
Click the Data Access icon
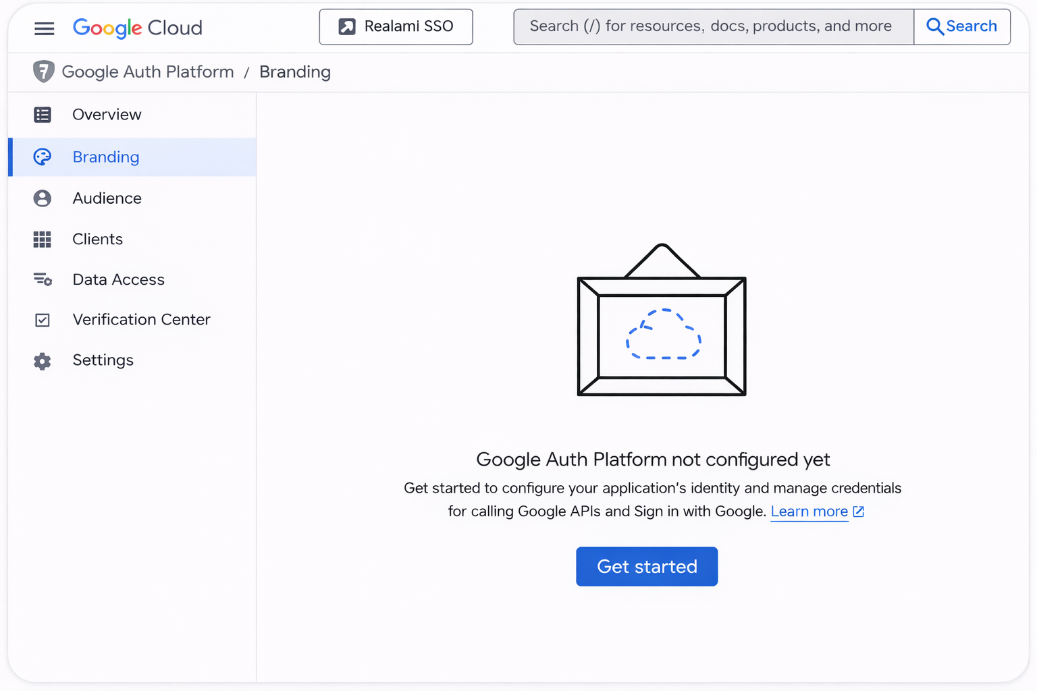(x=43, y=279)
